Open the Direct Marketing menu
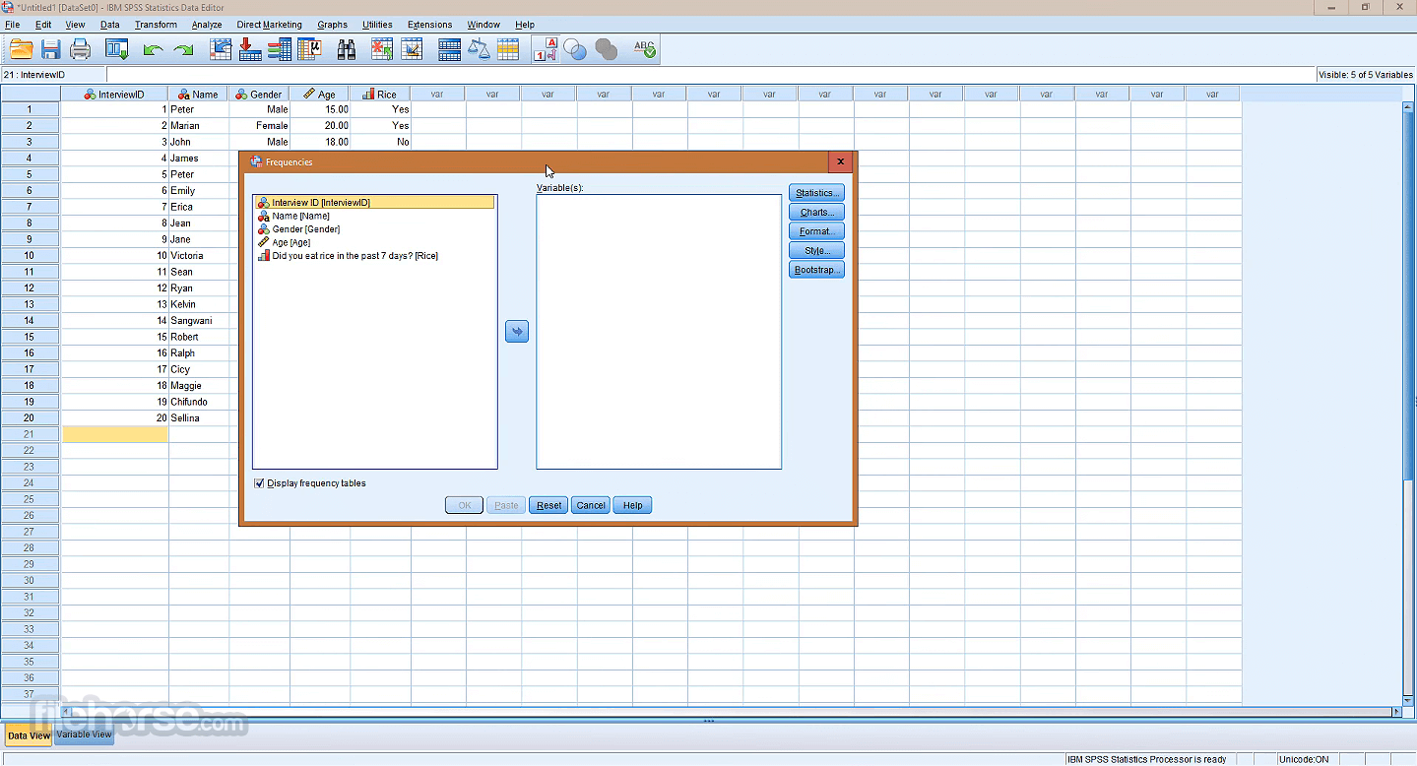Viewport: 1417px width, 766px height. click(270, 25)
